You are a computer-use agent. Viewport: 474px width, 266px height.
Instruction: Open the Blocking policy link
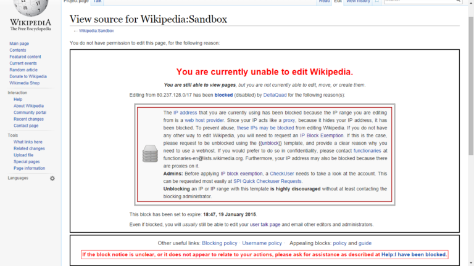[x=220, y=243]
